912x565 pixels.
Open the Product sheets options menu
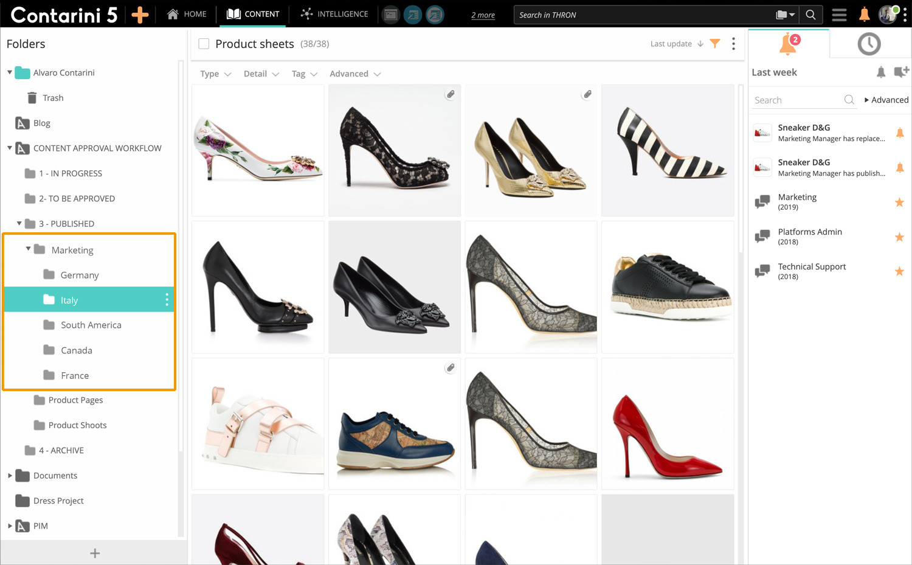pos(733,44)
